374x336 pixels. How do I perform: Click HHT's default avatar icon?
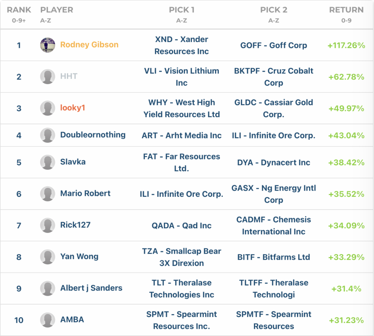[x=48, y=77]
